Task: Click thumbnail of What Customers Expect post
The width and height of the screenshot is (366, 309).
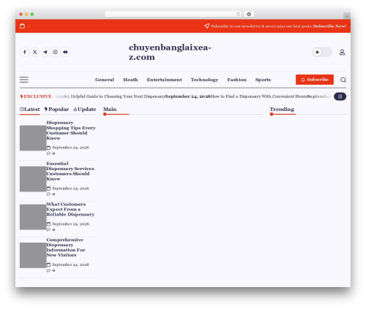Action: 33,217
